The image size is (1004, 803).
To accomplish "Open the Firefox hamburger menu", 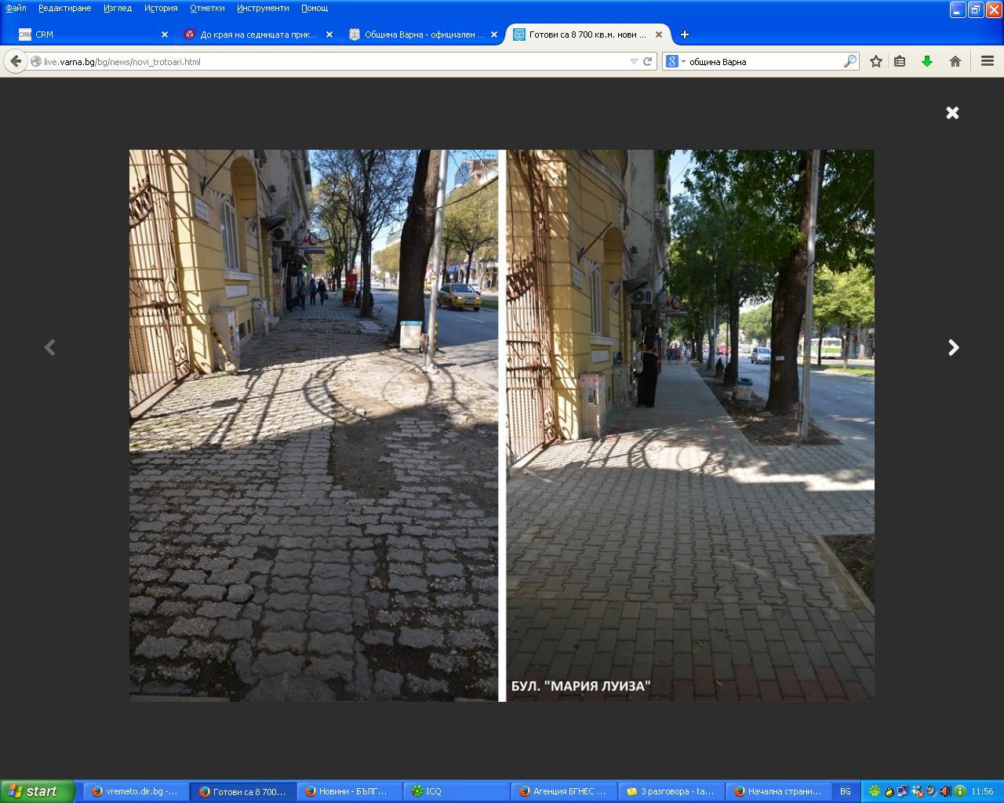I will [x=988, y=61].
